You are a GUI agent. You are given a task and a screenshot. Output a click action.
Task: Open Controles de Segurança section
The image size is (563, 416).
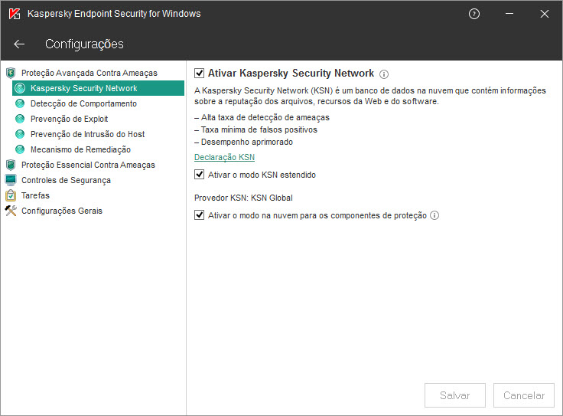(66, 180)
